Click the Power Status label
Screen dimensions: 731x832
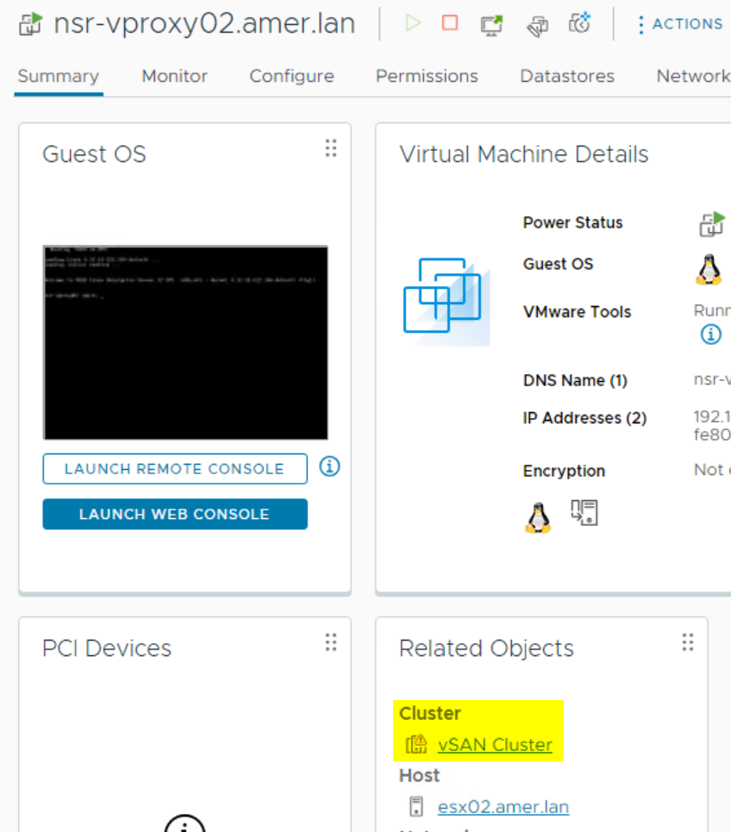point(573,222)
